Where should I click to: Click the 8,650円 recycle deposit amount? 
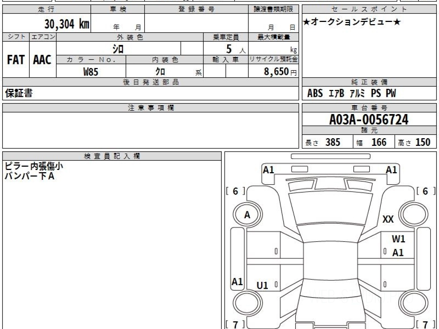[281, 72]
